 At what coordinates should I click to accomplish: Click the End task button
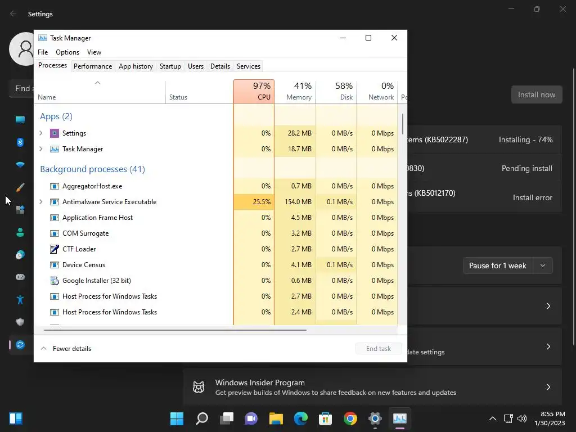(x=379, y=348)
